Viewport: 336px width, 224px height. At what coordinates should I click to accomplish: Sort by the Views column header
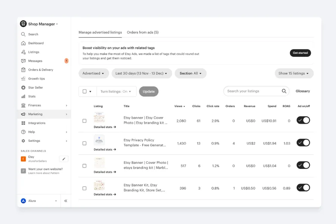point(179,106)
